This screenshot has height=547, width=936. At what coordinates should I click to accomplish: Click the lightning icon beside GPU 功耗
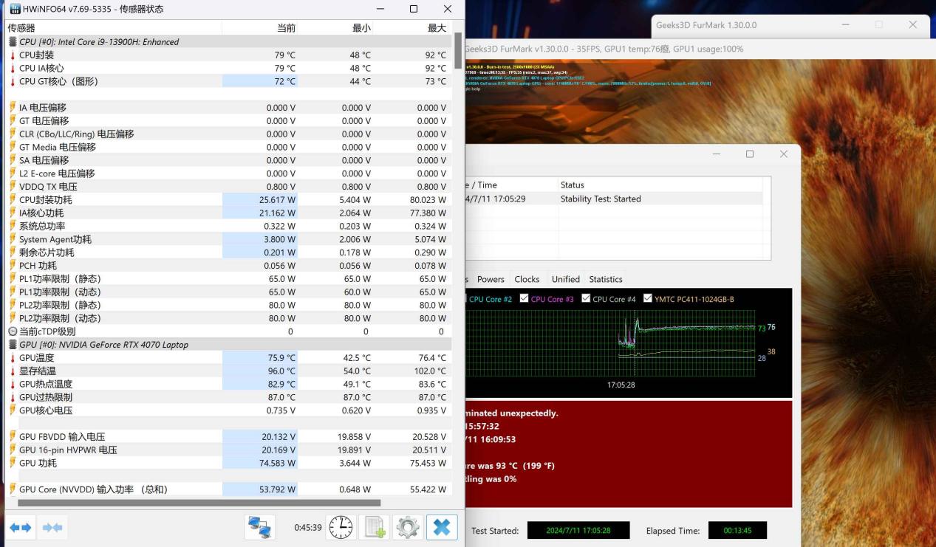point(13,464)
